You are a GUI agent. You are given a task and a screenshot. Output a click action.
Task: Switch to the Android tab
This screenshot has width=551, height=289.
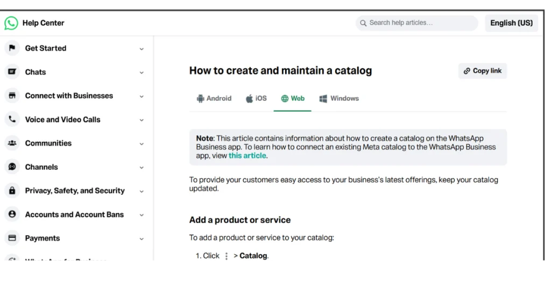click(x=214, y=98)
